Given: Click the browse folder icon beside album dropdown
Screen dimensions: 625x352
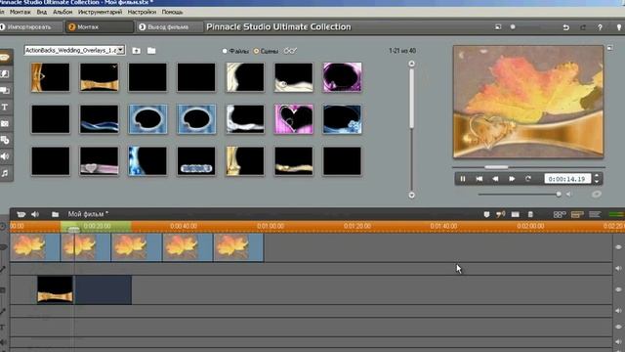Looking at the screenshot, I should (x=151, y=51).
